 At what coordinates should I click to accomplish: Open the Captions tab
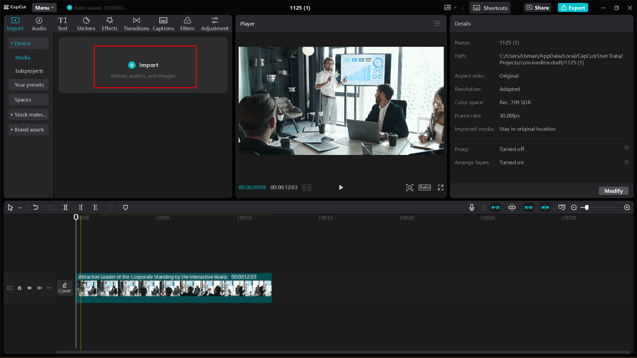point(163,24)
